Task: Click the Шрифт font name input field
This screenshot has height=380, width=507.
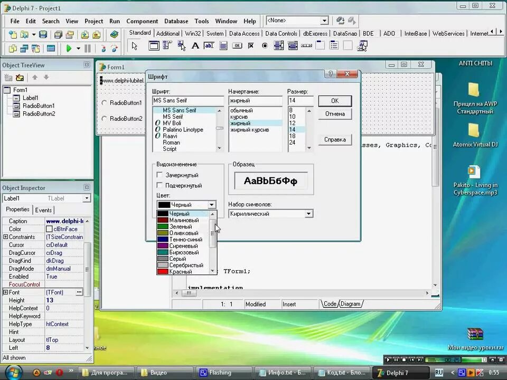Action: tap(188, 100)
